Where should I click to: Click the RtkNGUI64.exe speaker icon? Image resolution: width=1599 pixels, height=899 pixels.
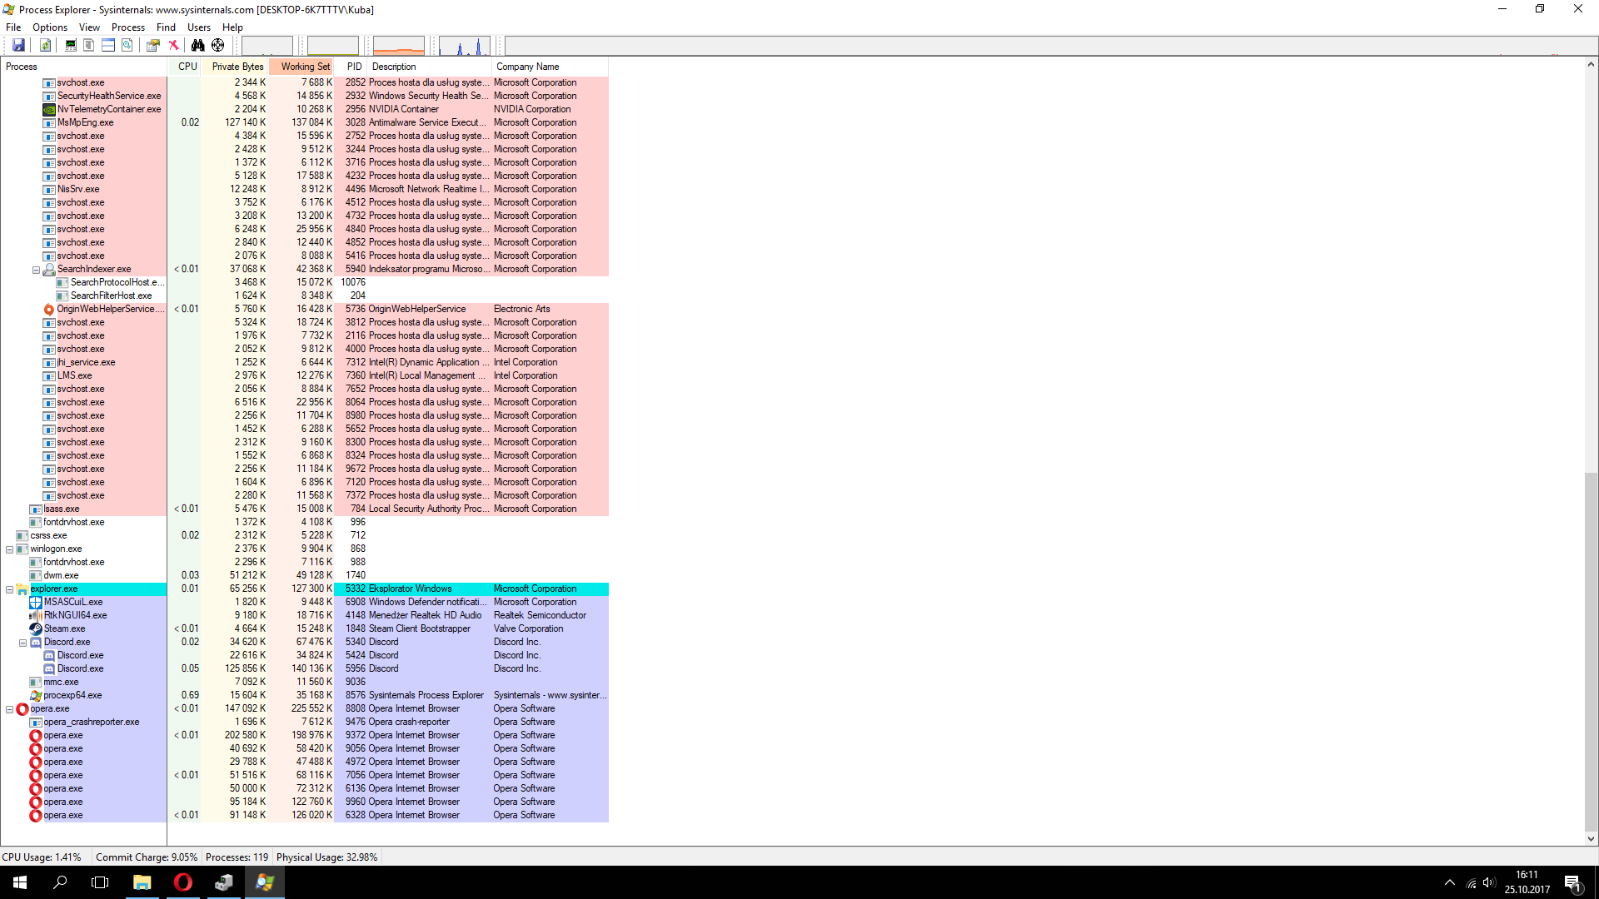[36, 616]
